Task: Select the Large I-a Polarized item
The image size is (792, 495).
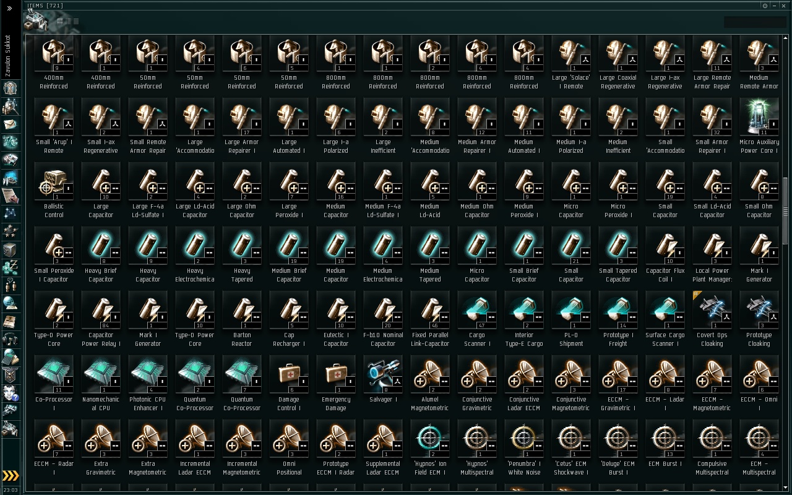Action: click(336, 127)
